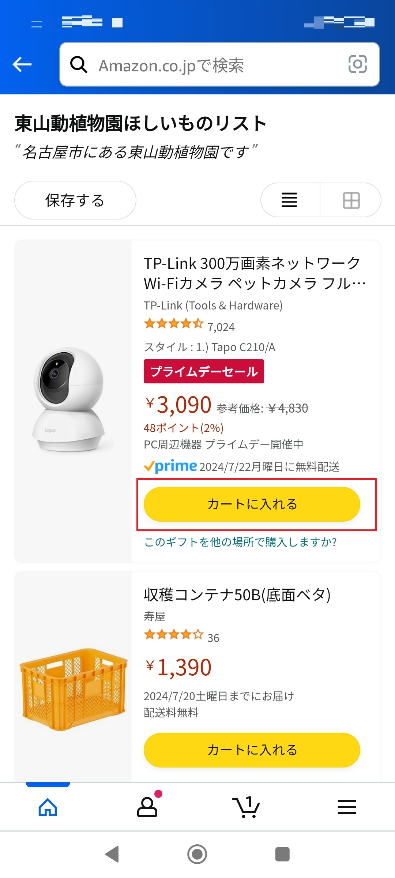
Task: Open the Home tab icon
Action: 48,807
